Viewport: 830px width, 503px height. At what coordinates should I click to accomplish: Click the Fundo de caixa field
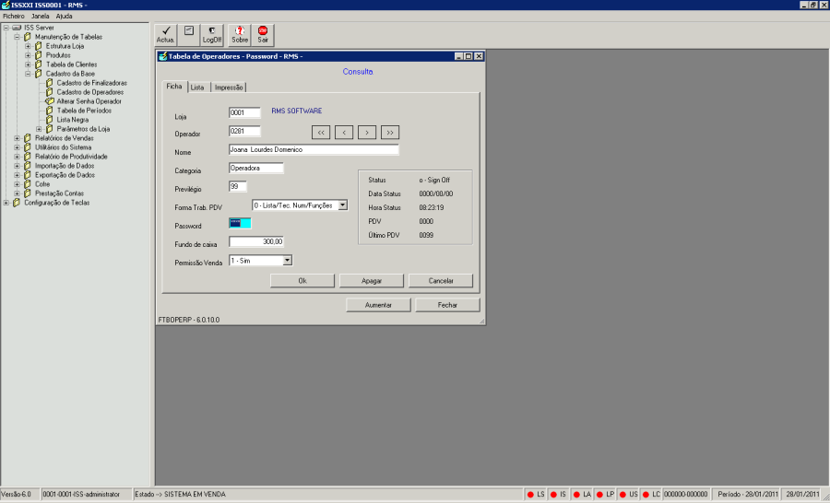pos(256,241)
